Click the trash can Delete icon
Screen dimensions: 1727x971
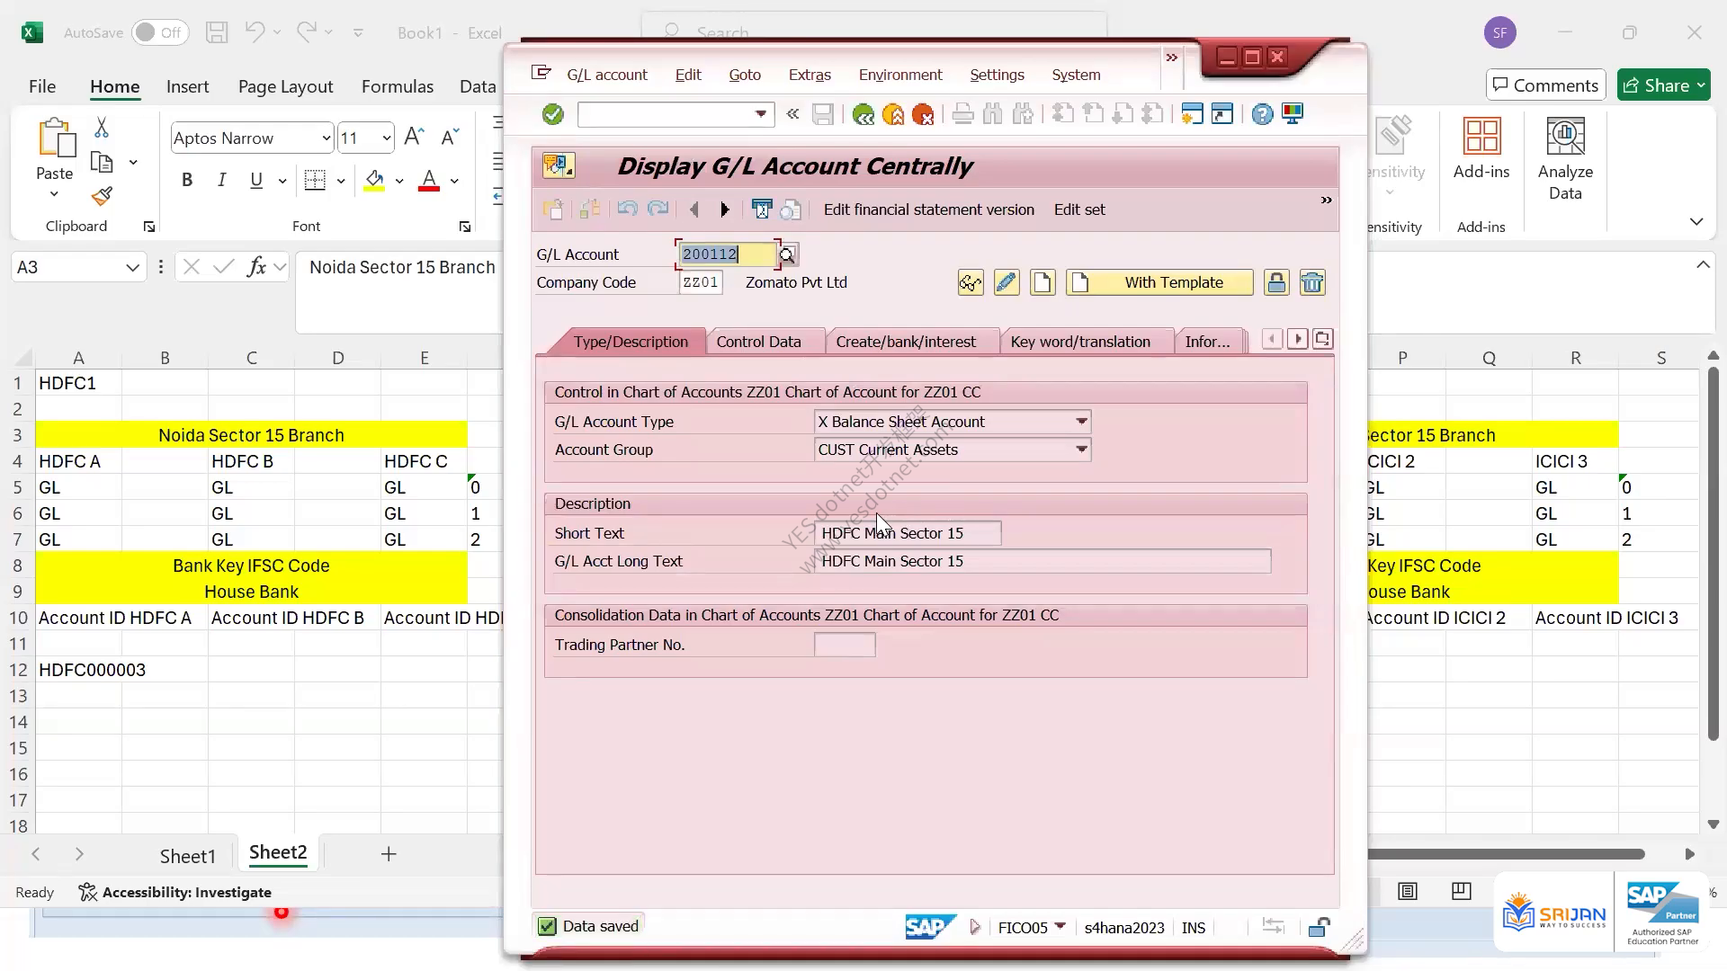(x=1312, y=282)
